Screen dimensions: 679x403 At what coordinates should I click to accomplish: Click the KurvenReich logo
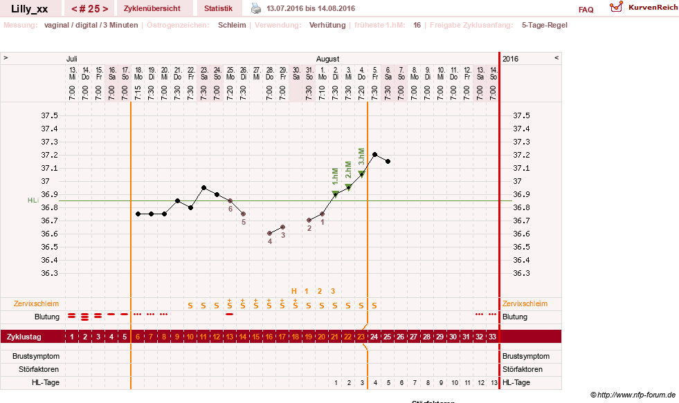click(643, 7)
